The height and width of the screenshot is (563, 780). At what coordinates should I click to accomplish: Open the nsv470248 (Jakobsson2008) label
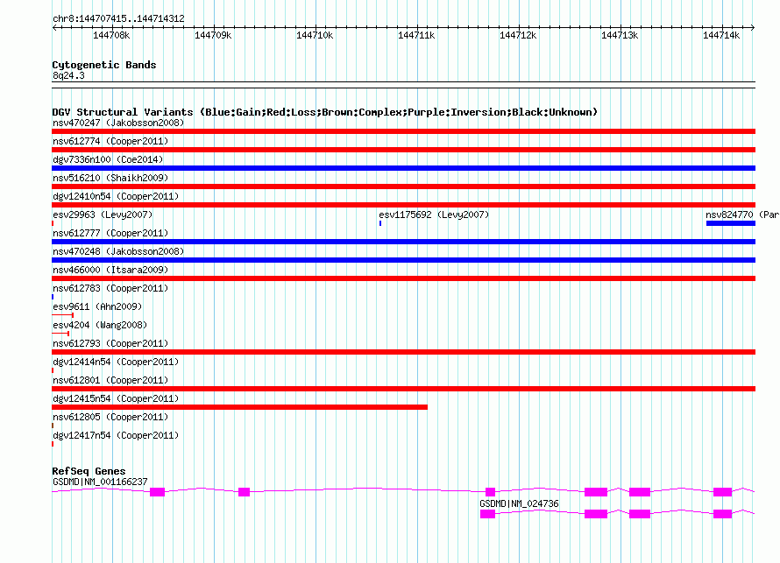[x=118, y=251]
